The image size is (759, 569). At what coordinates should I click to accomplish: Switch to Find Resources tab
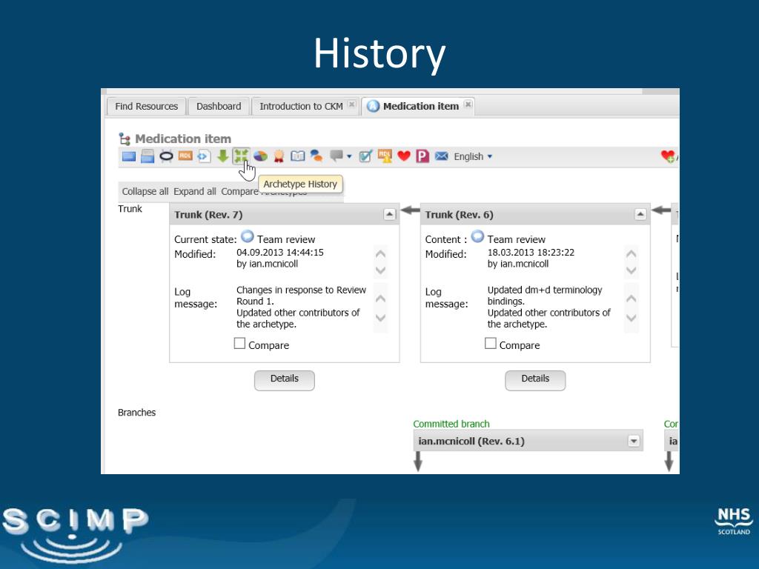tap(147, 107)
